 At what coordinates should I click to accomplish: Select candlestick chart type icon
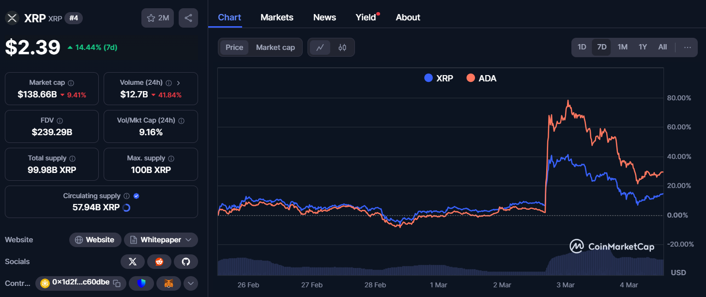click(342, 47)
